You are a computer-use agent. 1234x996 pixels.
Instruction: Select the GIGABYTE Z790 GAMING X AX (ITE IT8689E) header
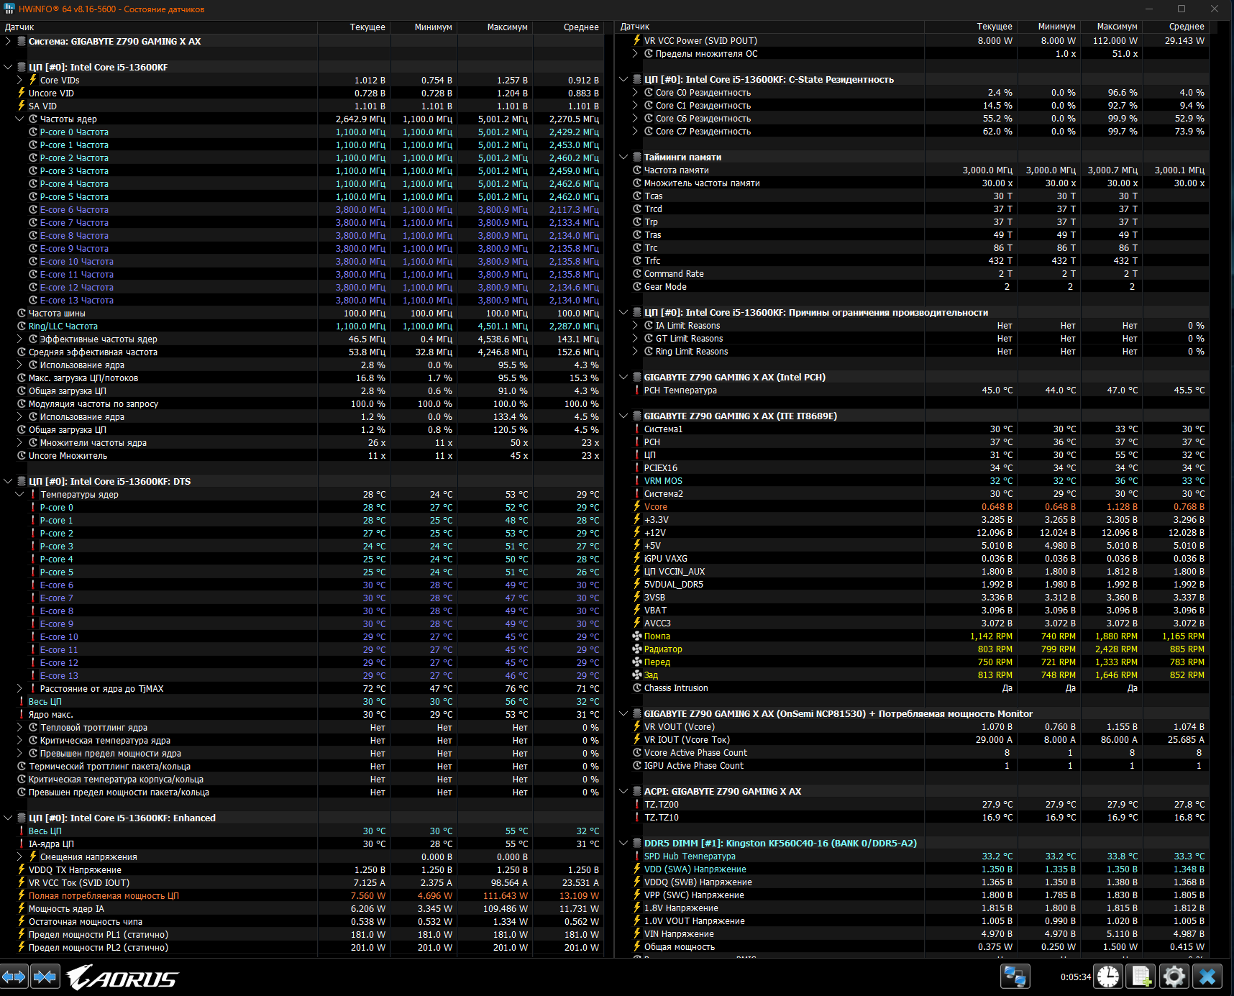click(x=913, y=416)
